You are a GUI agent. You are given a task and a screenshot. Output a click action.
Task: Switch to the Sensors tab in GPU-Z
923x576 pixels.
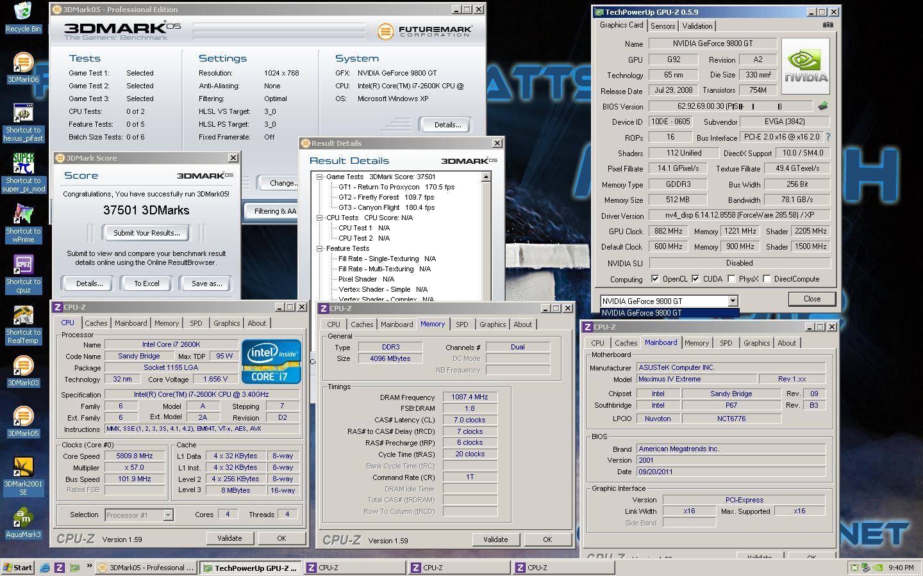click(663, 26)
